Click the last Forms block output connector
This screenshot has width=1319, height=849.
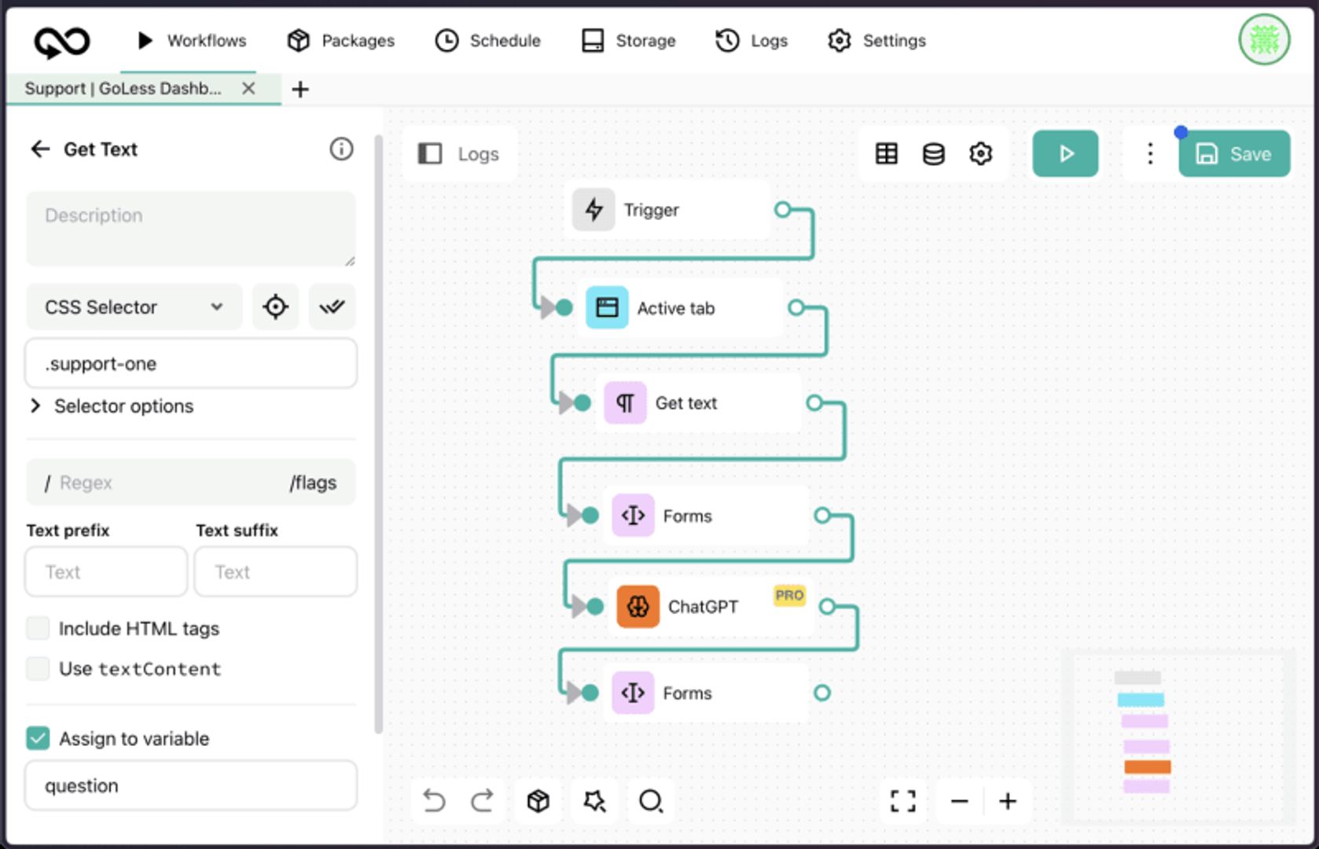(x=822, y=693)
